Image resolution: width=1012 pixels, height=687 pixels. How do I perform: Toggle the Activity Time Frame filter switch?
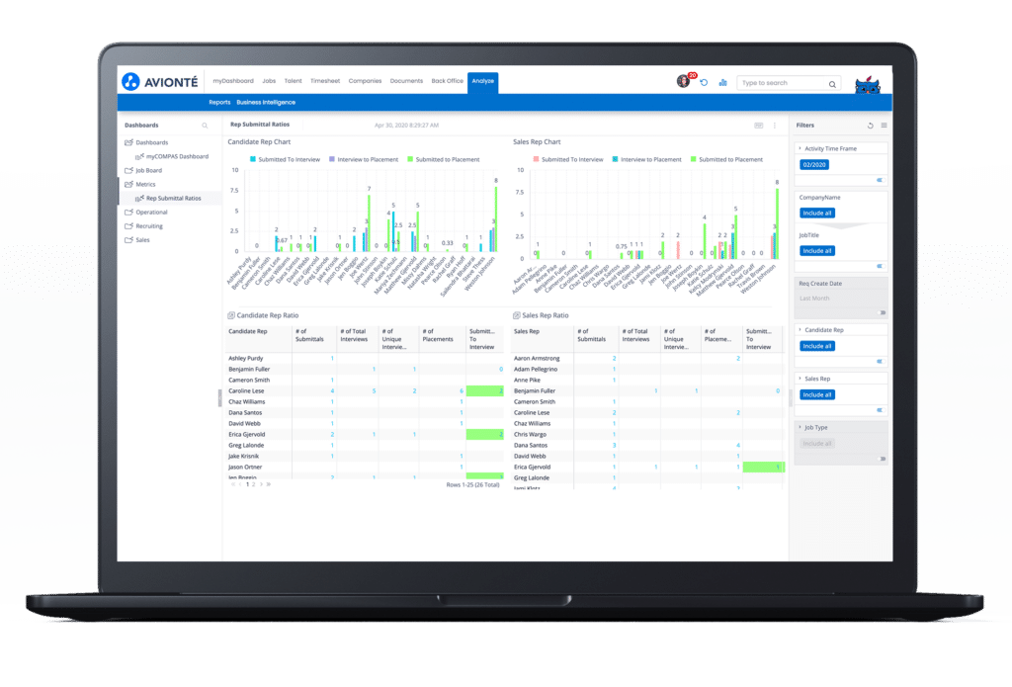(879, 180)
